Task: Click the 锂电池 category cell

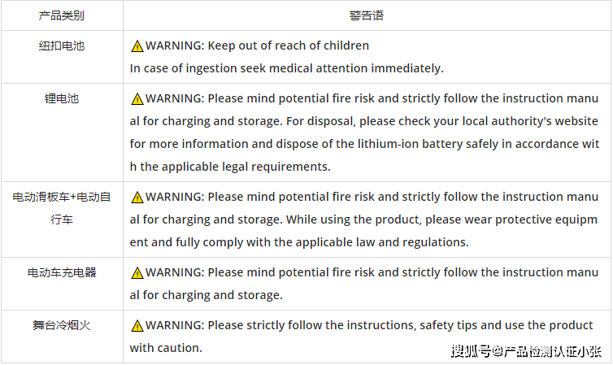Action: pos(62,133)
